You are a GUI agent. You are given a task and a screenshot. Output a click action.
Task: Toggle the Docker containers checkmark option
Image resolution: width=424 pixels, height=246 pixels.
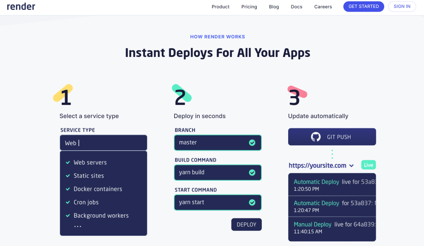coord(67,189)
